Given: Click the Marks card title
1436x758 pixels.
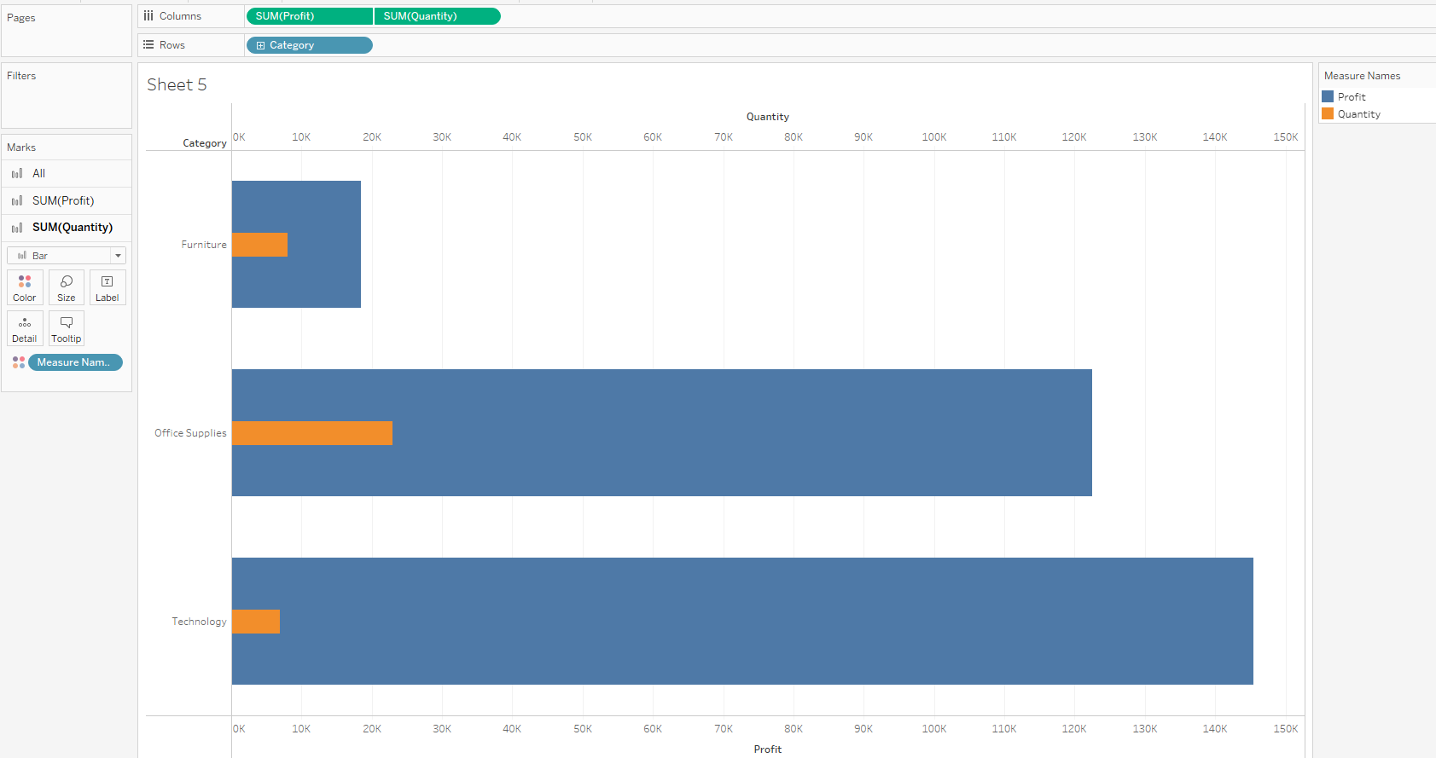Looking at the screenshot, I should pyautogui.click(x=21, y=148).
